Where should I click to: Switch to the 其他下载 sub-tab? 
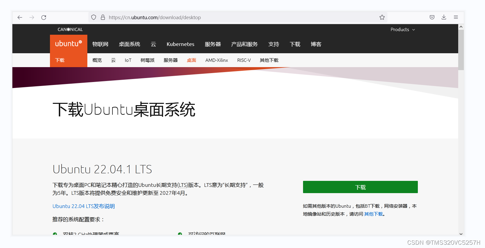click(x=269, y=60)
